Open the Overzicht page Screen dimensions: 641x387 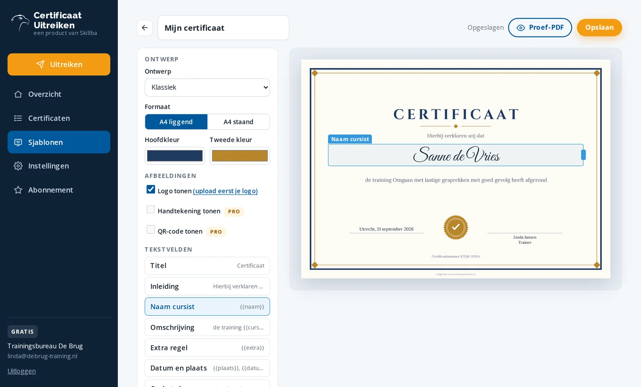pyautogui.click(x=59, y=94)
